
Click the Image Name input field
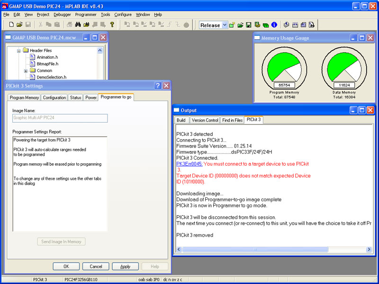60,118
